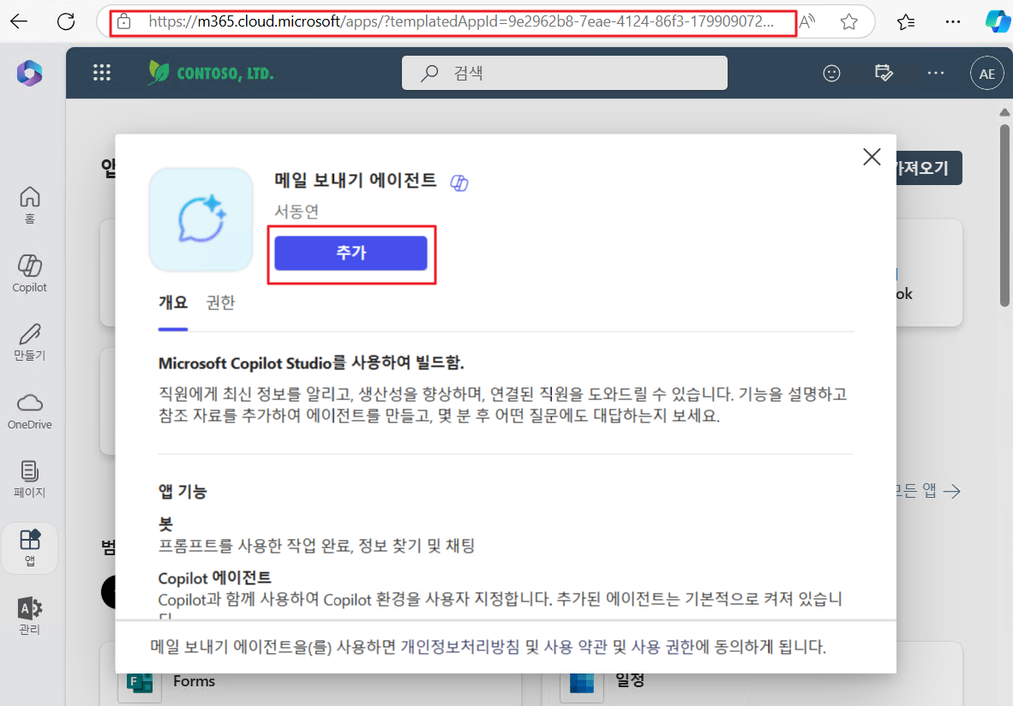This screenshot has width=1013, height=706.
Task: Reload the page with the refresh icon
Action: pyautogui.click(x=66, y=21)
